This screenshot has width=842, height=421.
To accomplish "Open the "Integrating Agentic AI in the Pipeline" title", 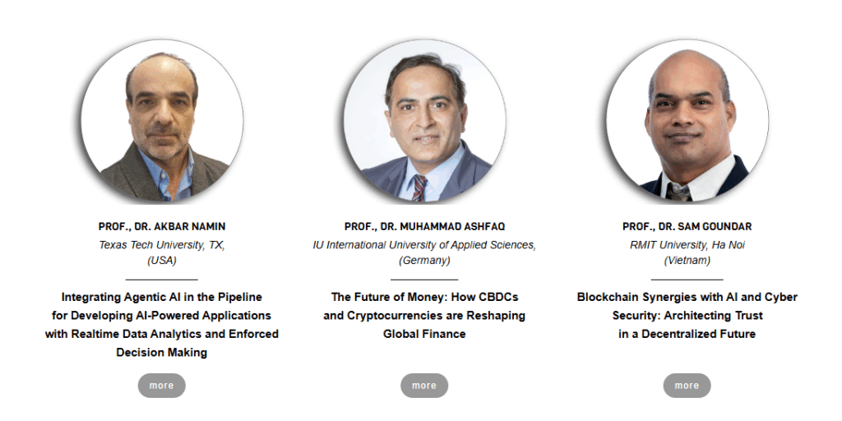I will 162,298.
